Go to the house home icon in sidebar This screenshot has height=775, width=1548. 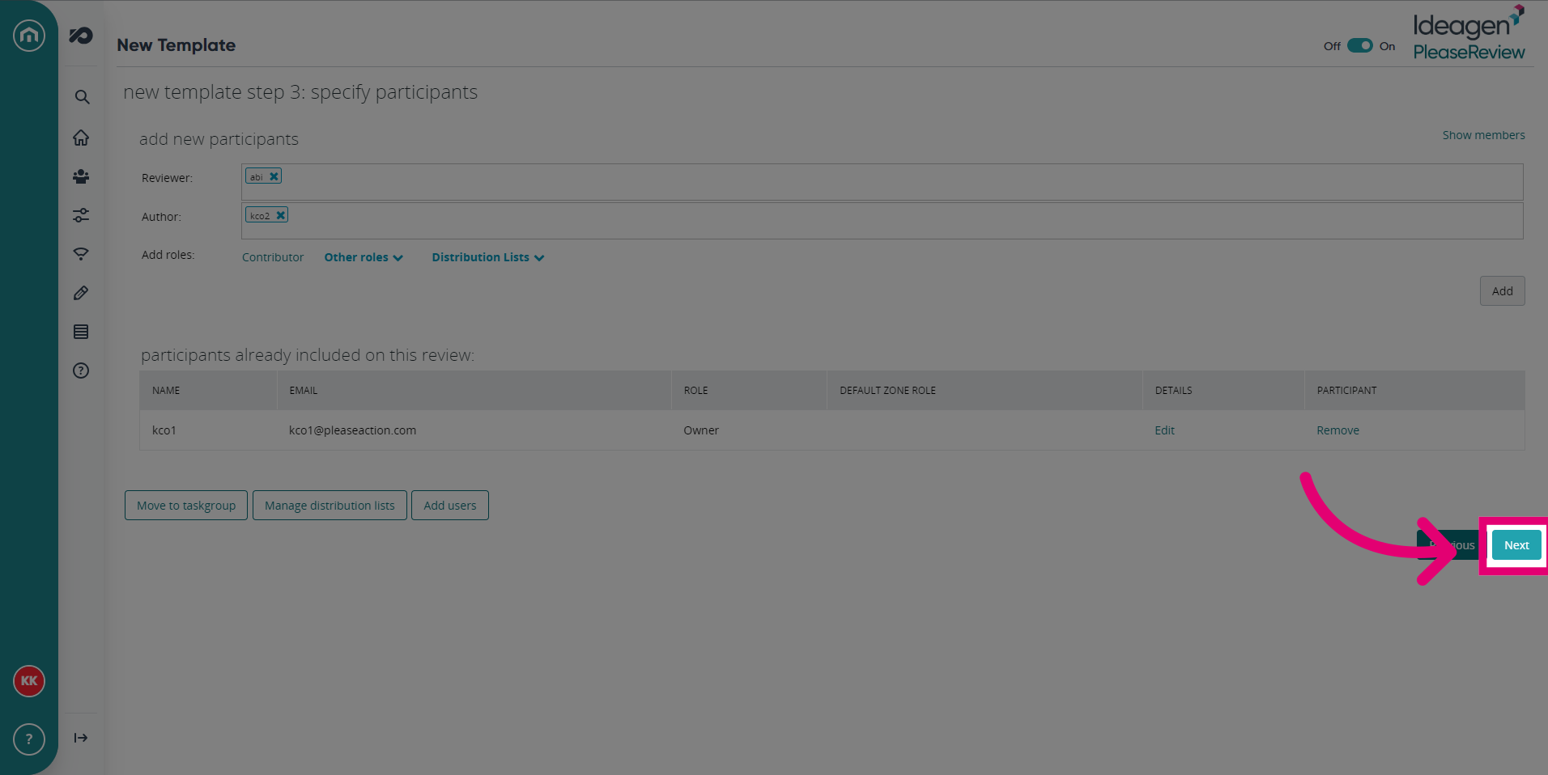pyautogui.click(x=81, y=138)
